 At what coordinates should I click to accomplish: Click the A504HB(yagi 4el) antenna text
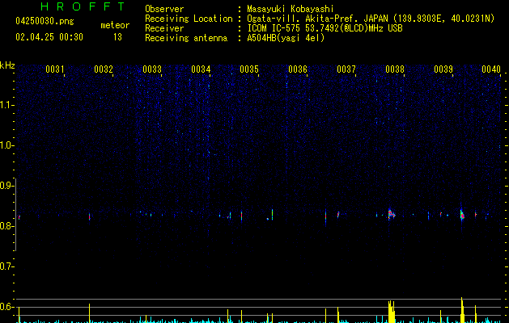point(286,38)
